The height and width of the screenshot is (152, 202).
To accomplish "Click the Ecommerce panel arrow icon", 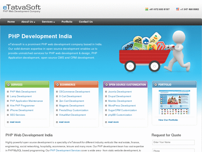I will tap(58, 85).
